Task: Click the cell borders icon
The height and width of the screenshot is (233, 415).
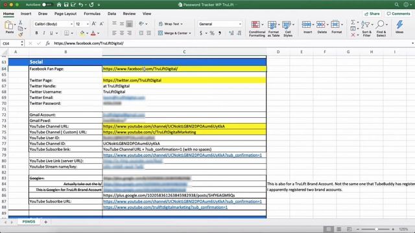Action: click(67, 33)
